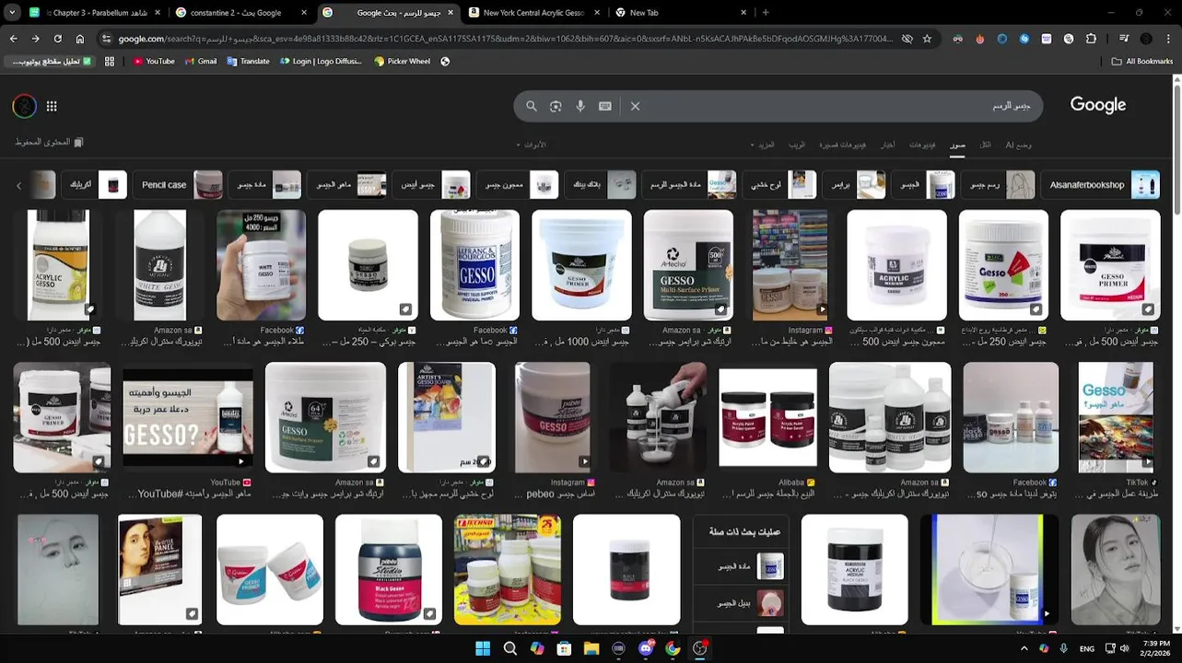Open the GESSO? YouTube video thumbnail

point(188,418)
